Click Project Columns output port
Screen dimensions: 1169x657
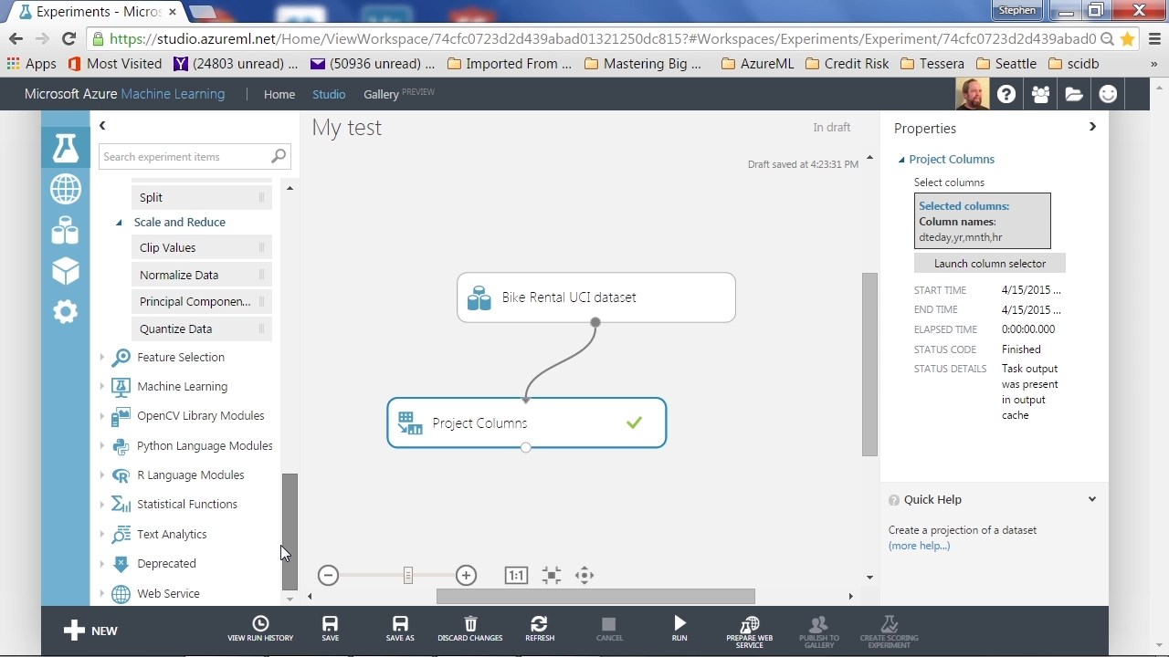[525, 447]
